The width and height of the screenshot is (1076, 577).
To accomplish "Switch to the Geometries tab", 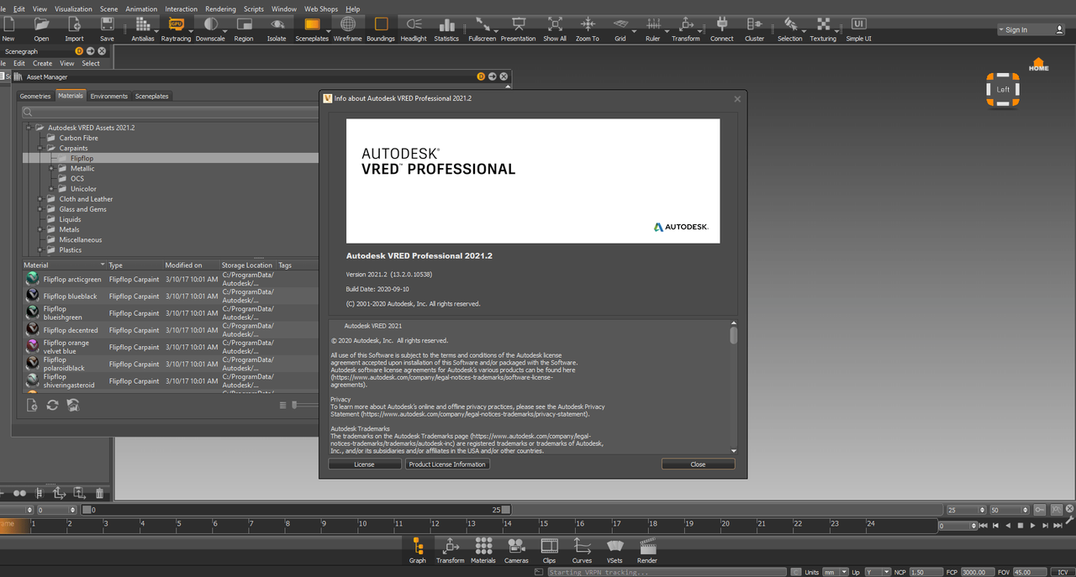I will tap(35, 96).
